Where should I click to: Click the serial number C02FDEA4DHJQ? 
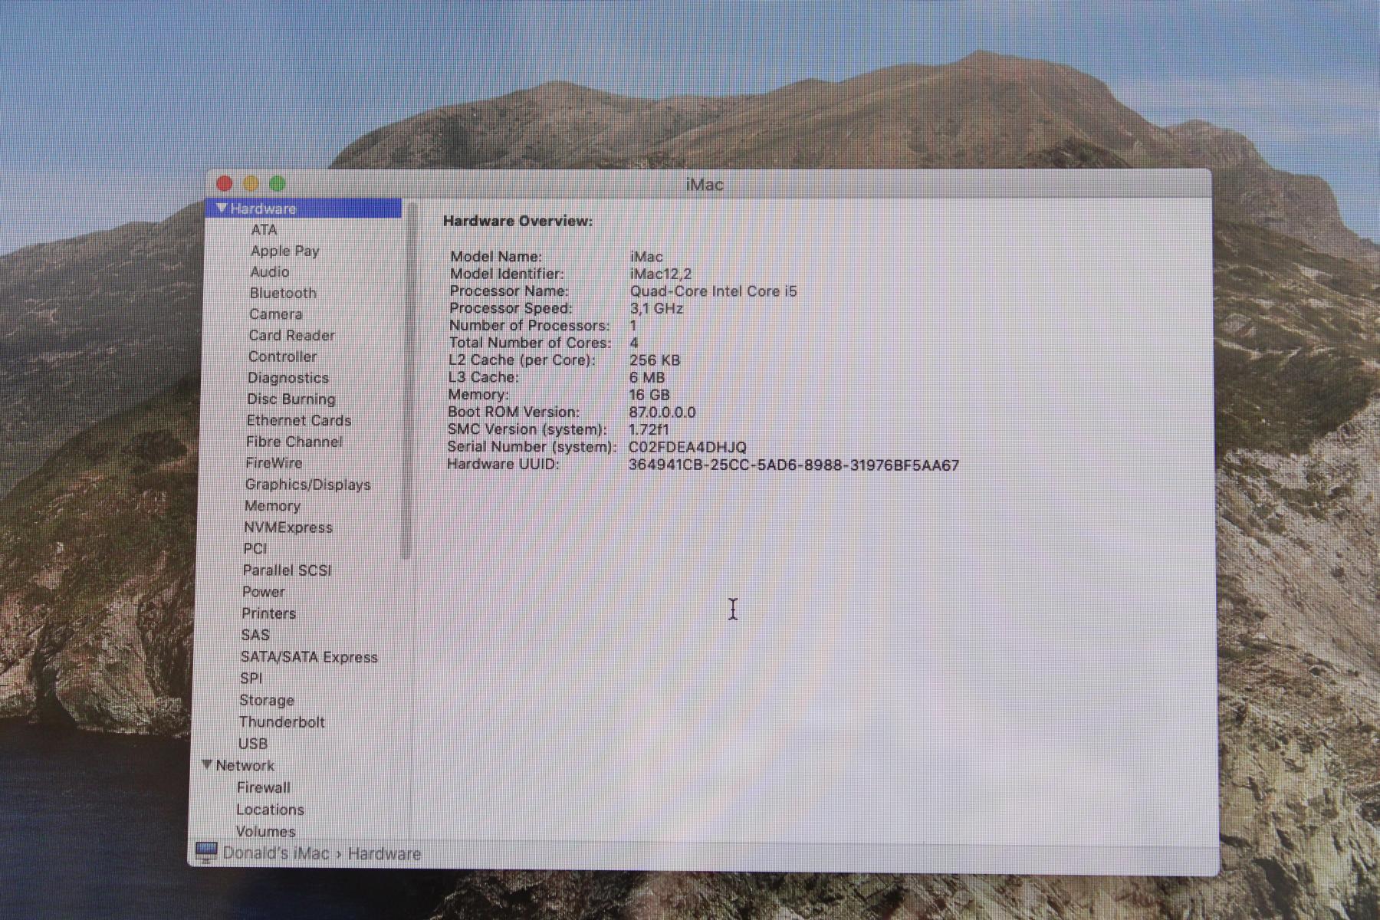coord(688,447)
